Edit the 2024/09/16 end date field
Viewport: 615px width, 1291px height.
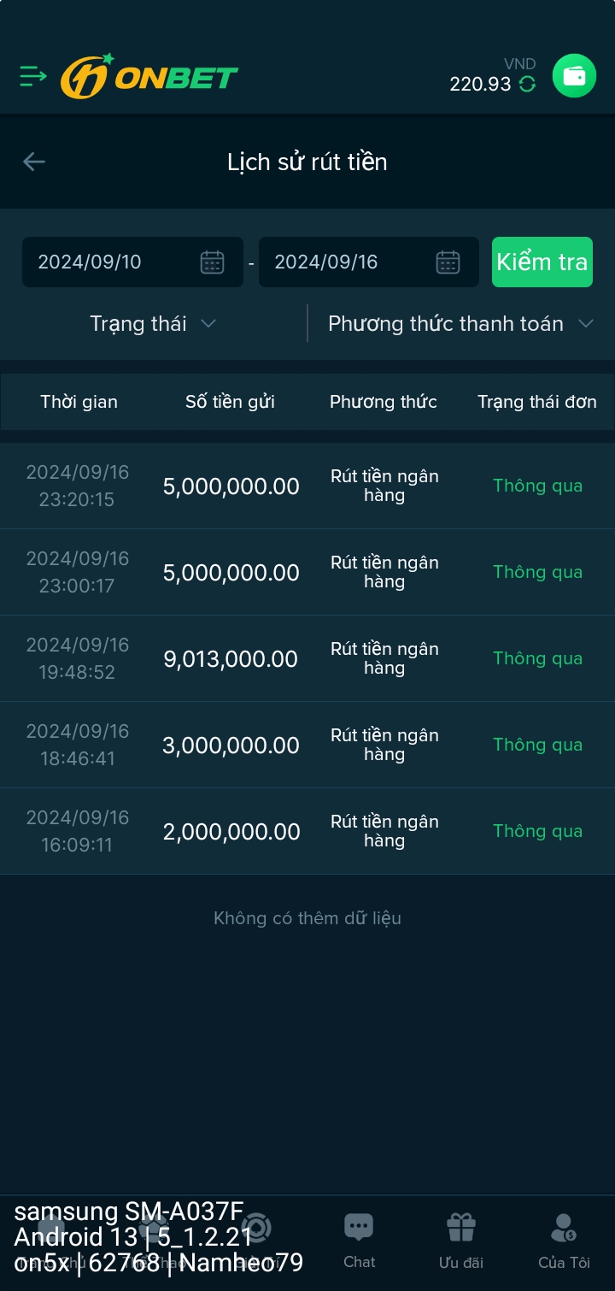click(346, 262)
